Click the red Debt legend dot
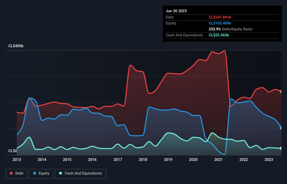The image size is (287, 184). click(11, 173)
